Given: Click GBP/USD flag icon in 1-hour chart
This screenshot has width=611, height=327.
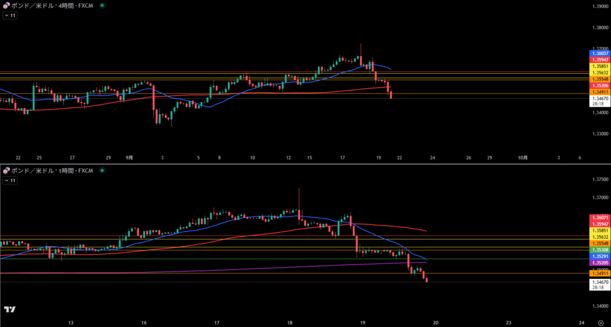Looking at the screenshot, I should click(6, 171).
